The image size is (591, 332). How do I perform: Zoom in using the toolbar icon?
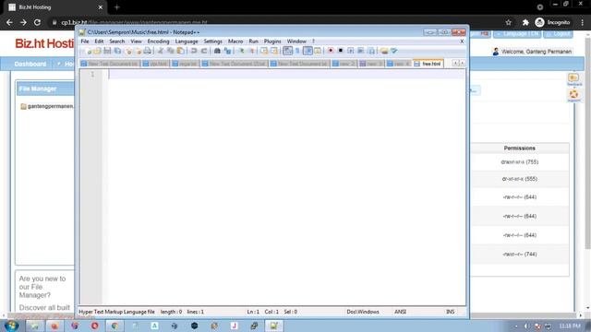[241, 51]
